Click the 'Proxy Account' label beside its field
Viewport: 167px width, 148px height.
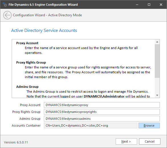pyautogui.click(x=30, y=105)
